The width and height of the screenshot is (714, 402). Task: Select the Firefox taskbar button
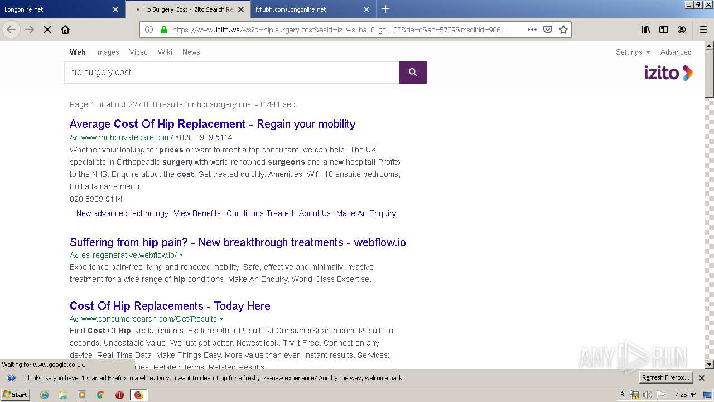[138, 395]
